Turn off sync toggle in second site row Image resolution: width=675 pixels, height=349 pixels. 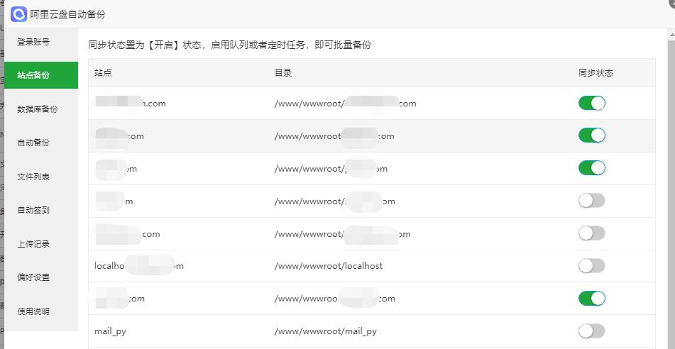tap(591, 135)
